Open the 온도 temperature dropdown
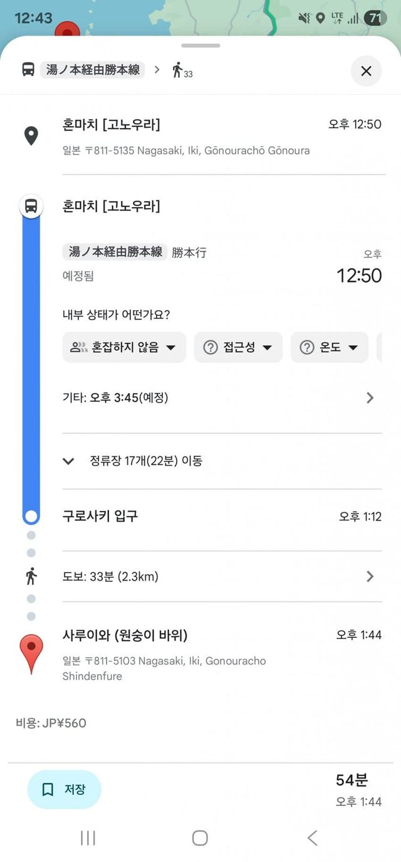401x862 pixels. [329, 347]
